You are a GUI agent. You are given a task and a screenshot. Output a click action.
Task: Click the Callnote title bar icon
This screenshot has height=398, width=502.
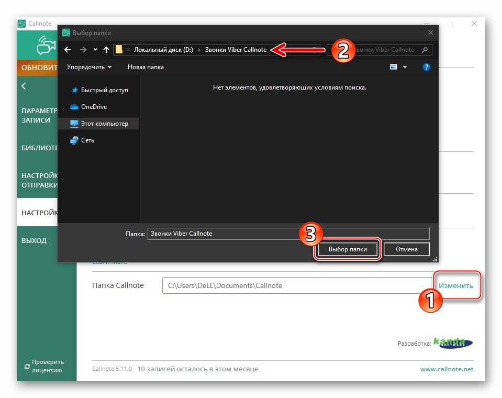tap(21, 24)
